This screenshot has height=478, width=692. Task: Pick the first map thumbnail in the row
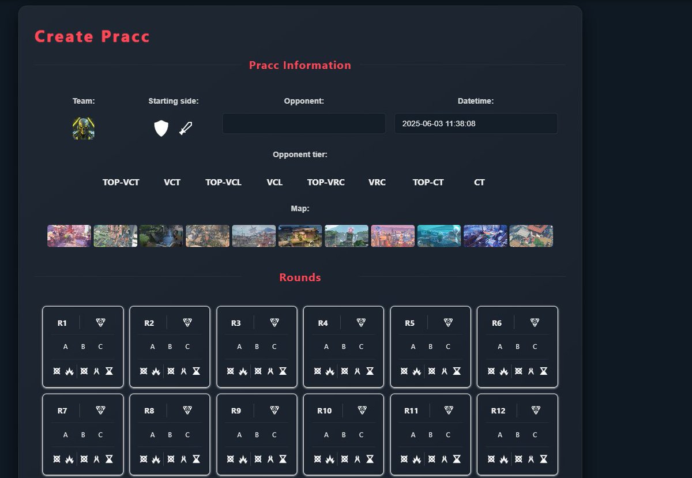(69, 236)
